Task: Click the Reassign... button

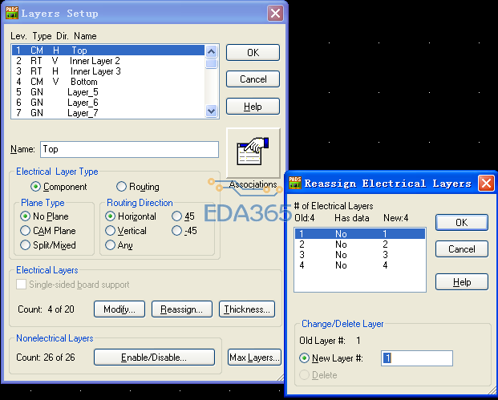Action: pos(182,309)
